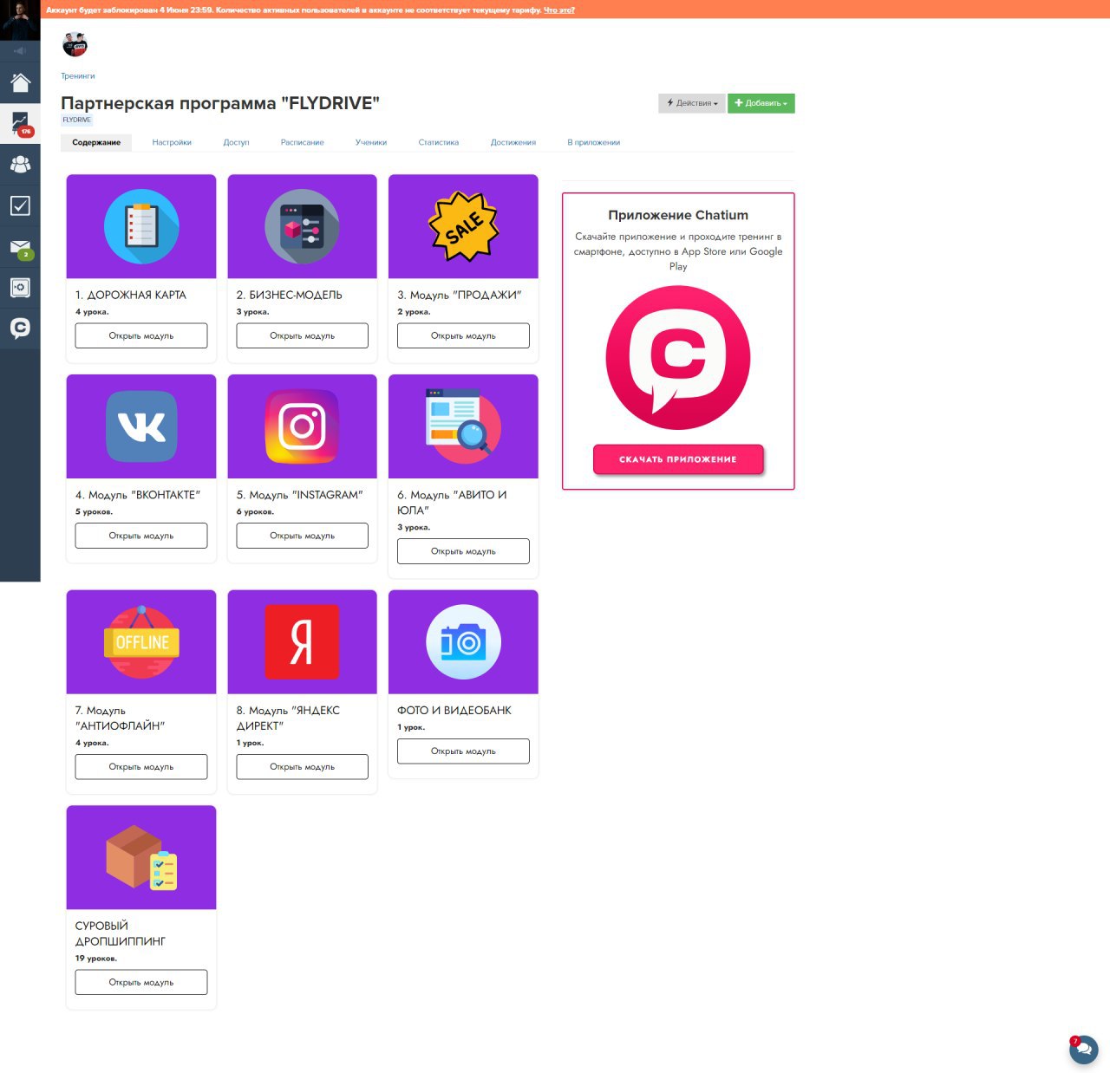This screenshot has height=1073, width=1110.
Task: Click the camera ФОТО И ВИДЕОБАНК thumbnail
Action: [x=463, y=642]
